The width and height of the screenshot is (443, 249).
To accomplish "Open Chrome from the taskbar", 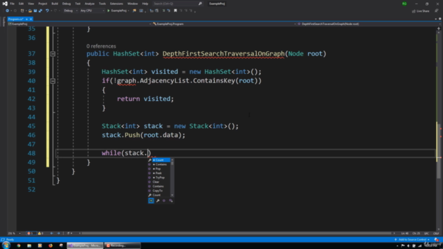I will (x=19, y=246).
